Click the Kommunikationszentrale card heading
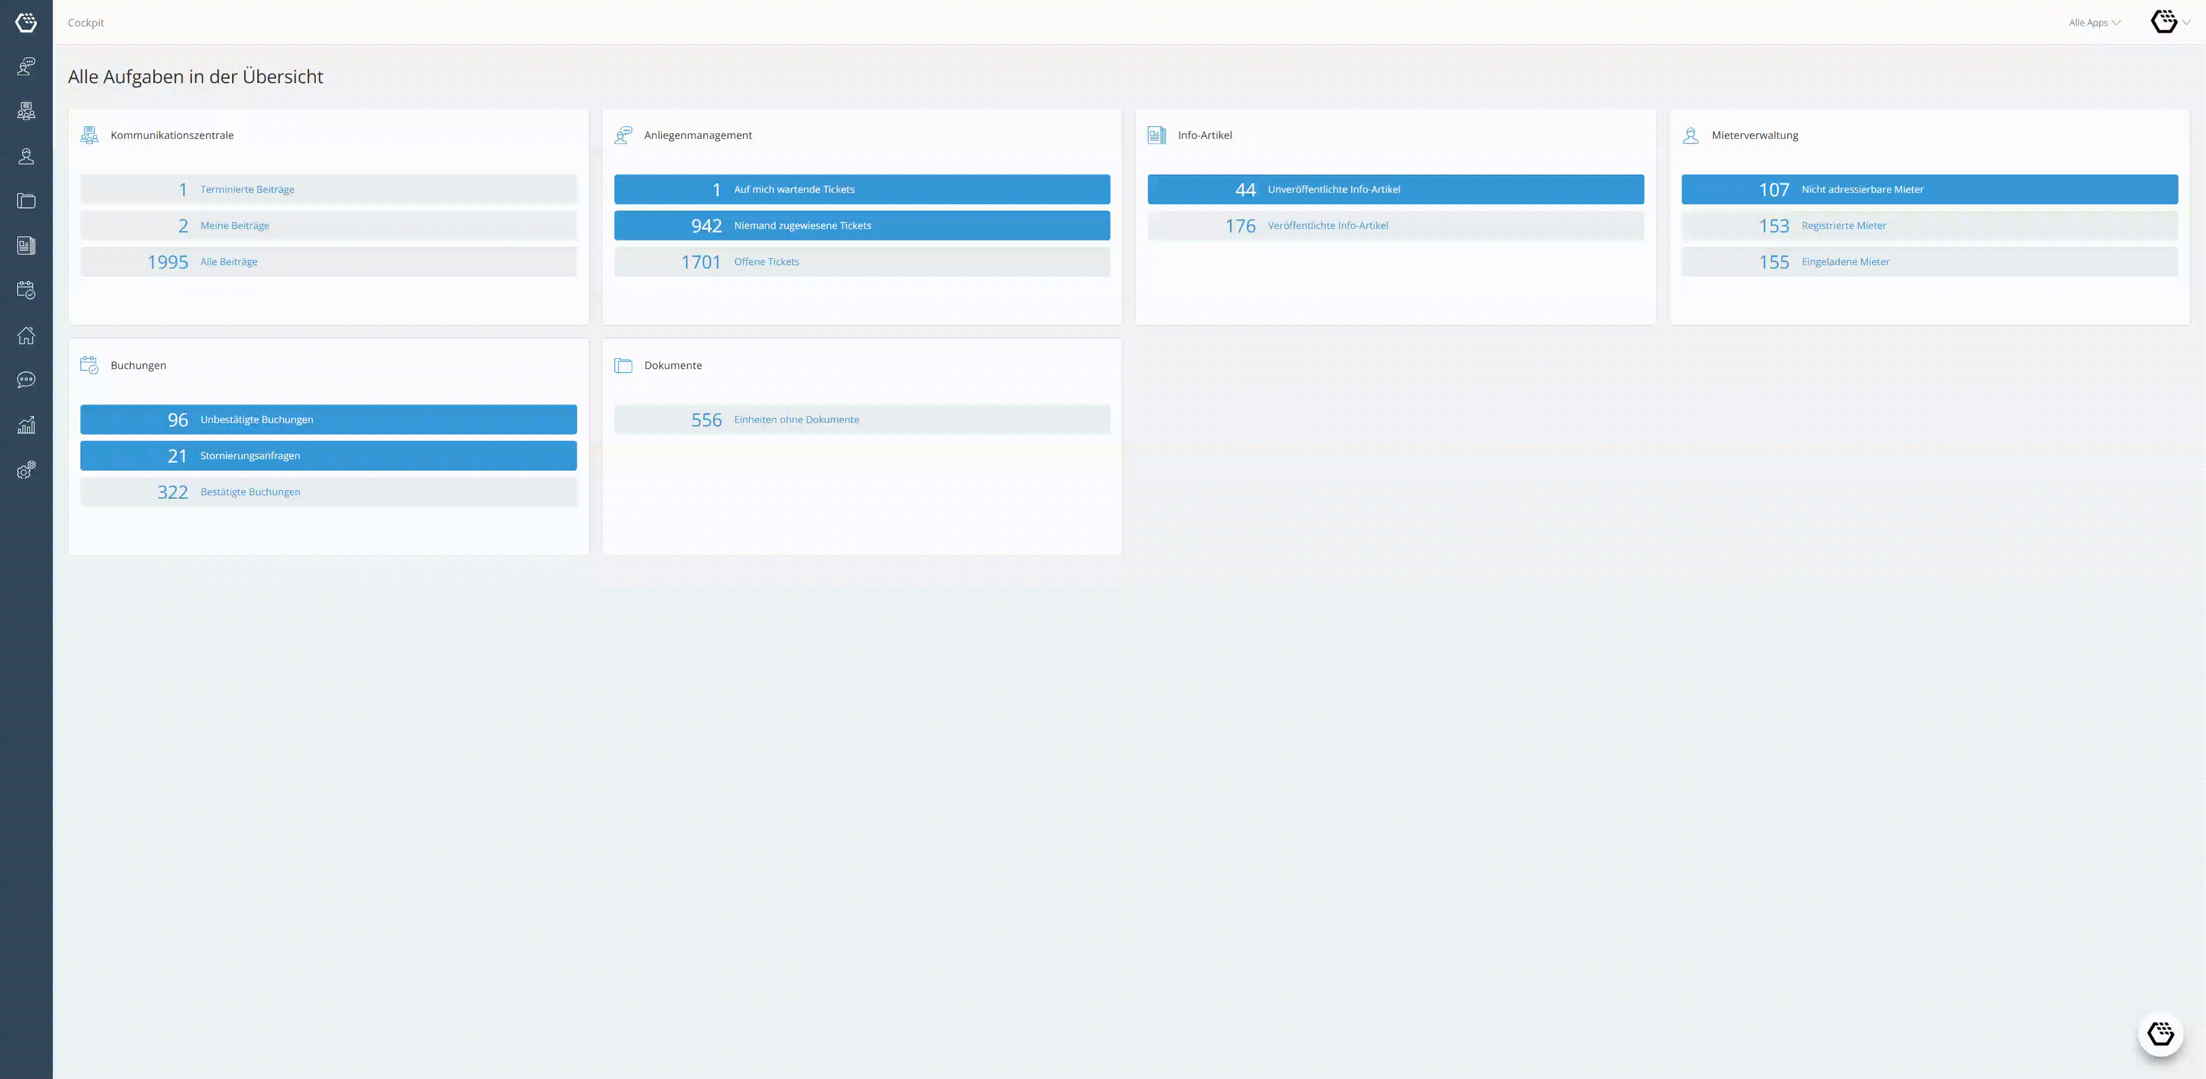Image resolution: width=2206 pixels, height=1079 pixels. (x=172, y=135)
